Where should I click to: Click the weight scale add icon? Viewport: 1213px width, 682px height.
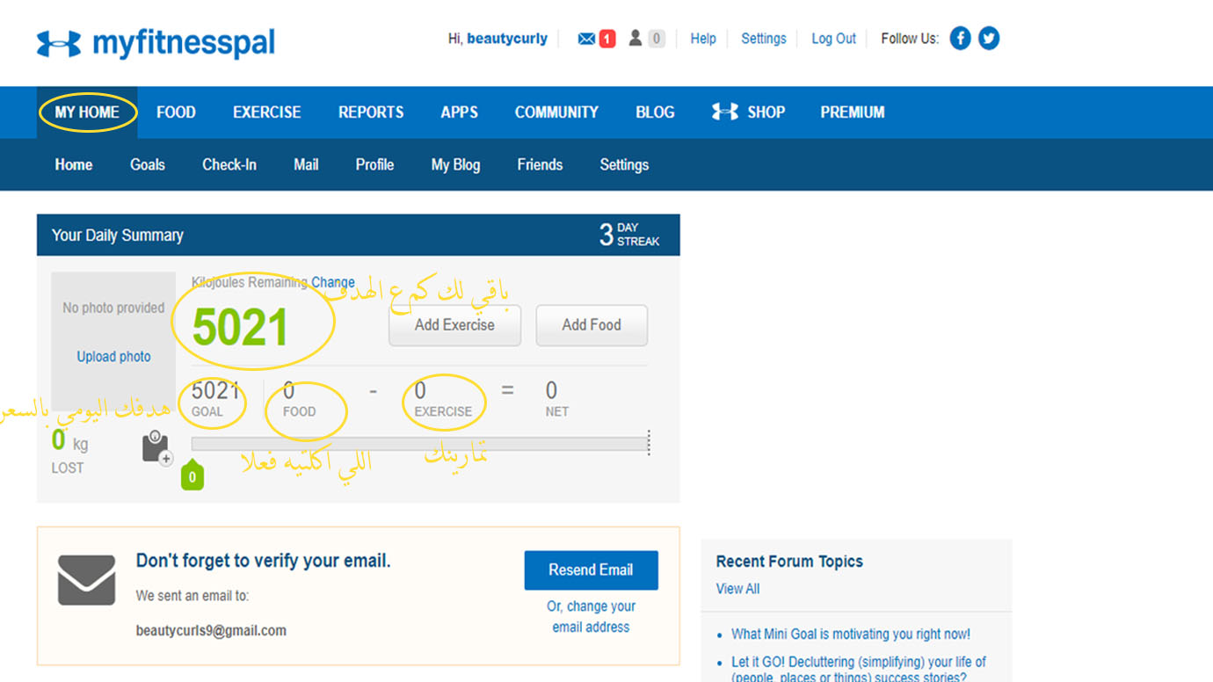point(156,447)
